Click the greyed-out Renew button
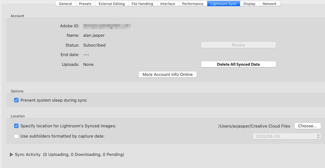The width and height of the screenshot is (325, 168). [x=238, y=45]
